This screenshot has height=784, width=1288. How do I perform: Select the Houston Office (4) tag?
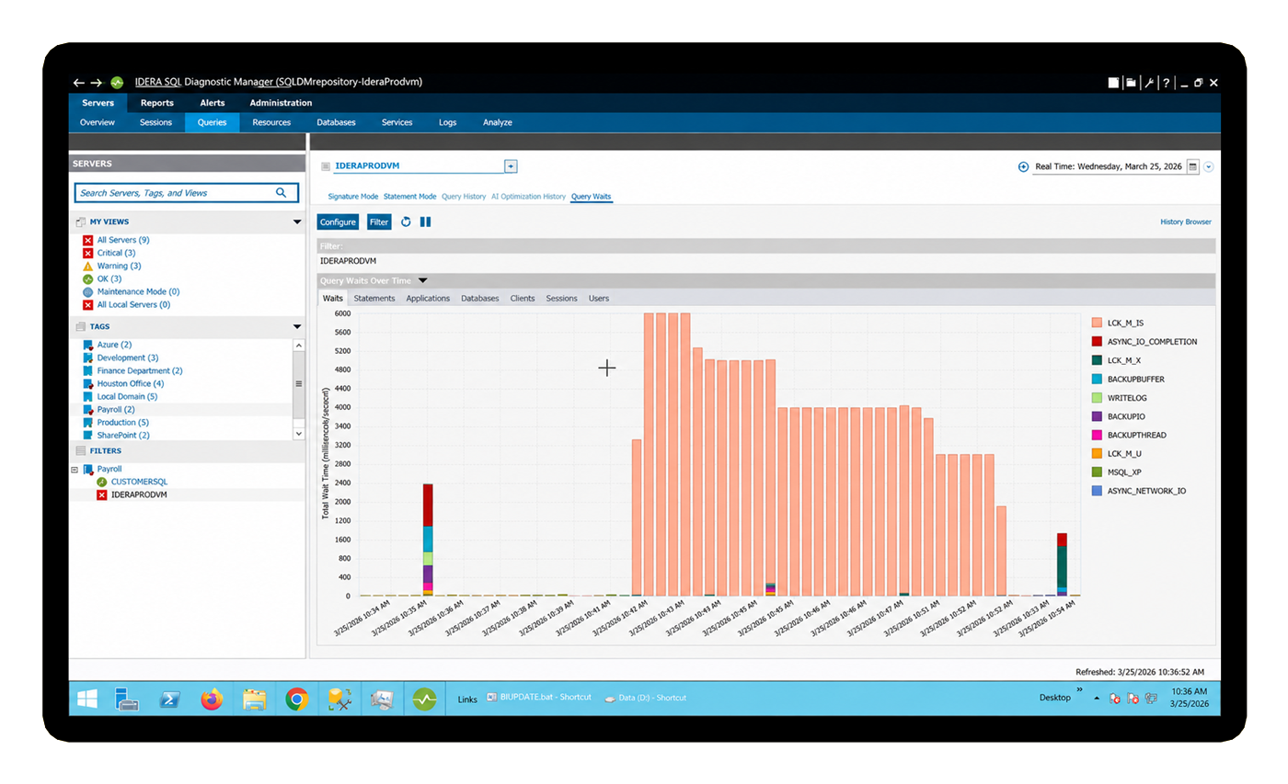pyautogui.click(x=130, y=383)
